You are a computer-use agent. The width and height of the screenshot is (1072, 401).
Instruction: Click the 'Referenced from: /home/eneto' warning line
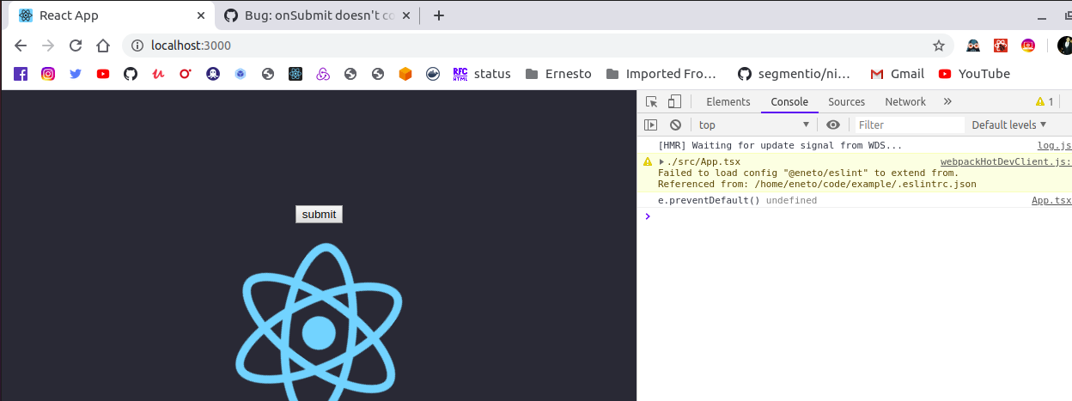click(x=817, y=184)
